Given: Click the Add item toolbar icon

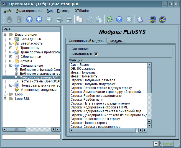Looking at the screenshot, I should pyautogui.click(x=60, y=19).
